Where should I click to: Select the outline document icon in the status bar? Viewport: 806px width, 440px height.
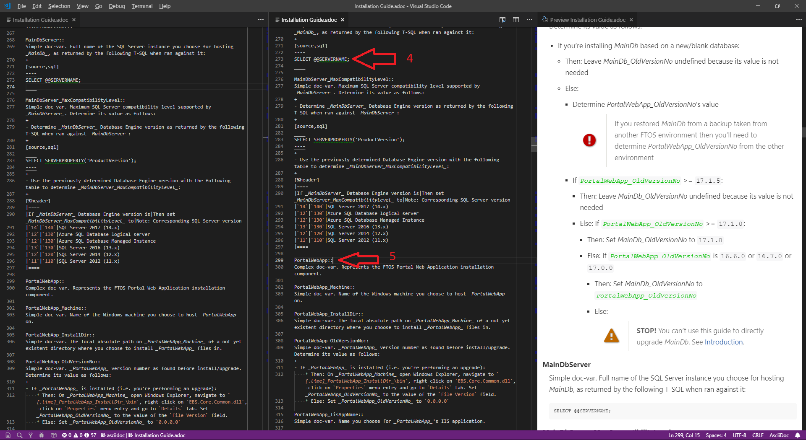8,435
